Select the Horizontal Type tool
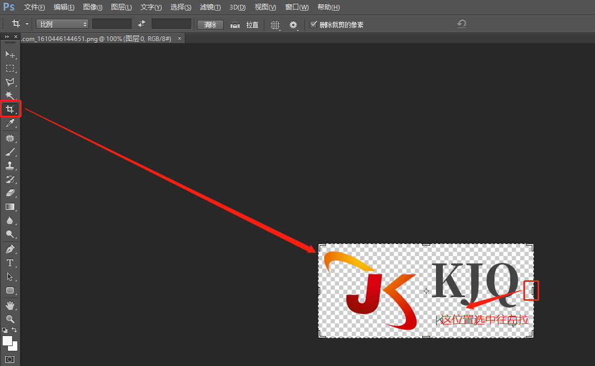The height and width of the screenshot is (366, 595). click(x=10, y=263)
